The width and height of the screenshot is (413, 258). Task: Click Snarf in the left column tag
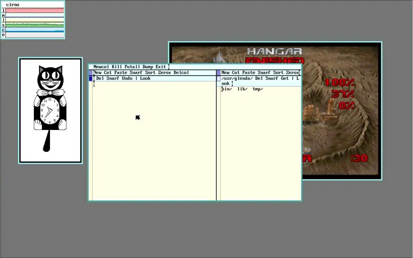tap(136, 73)
